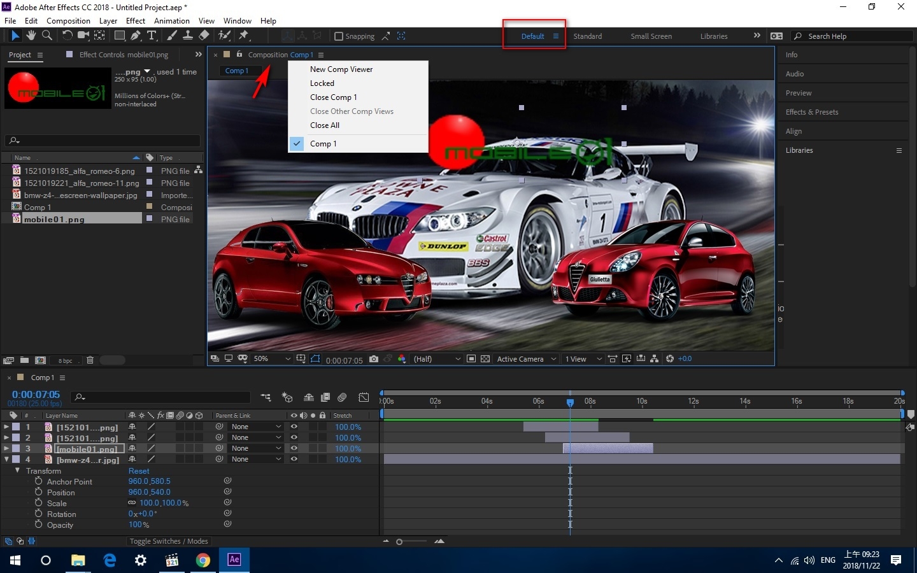Select the Puppet Pin tool
This screenshot has height=573, width=917.
click(x=244, y=36)
